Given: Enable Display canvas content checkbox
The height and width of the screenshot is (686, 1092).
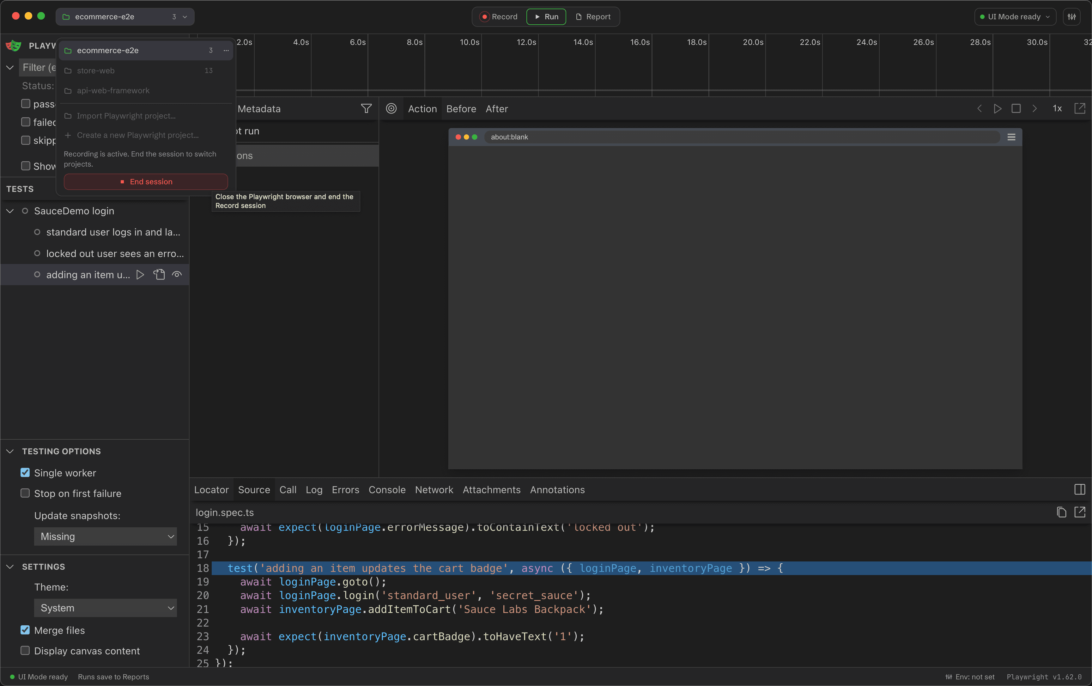Looking at the screenshot, I should point(25,651).
